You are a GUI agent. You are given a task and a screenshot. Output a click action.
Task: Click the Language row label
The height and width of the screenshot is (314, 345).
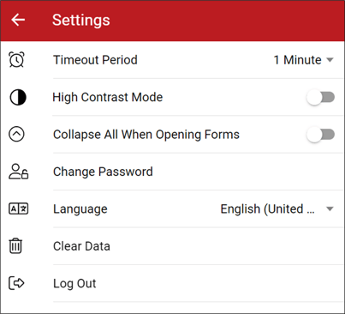[x=80, y=209]
